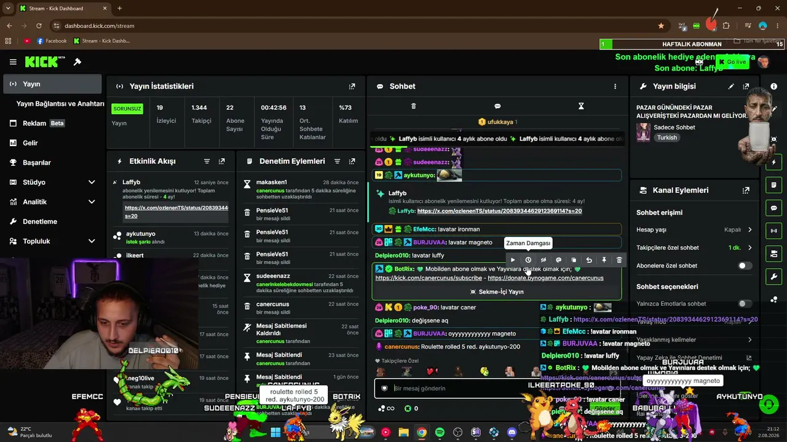Open Takipçilere özel sohbet duration chevron

(749, 248)
